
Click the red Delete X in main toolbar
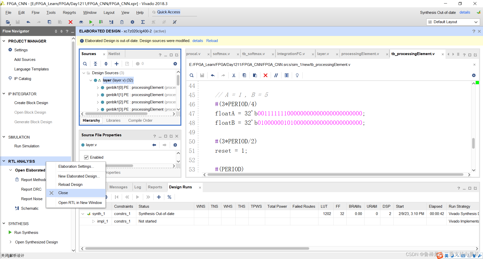pyautogui.click(x=70, y=22)
